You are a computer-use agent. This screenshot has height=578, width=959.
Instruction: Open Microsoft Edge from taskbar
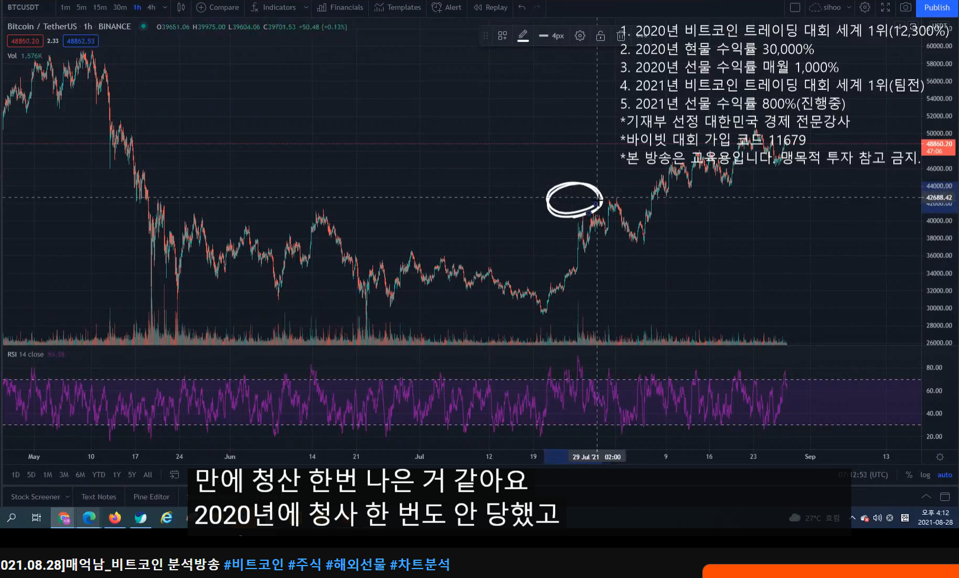click(89, 518)
